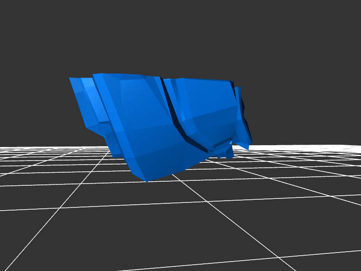Click the empty dark background above the model
Viewport: 361px width, 271px height.
[180, 36]
